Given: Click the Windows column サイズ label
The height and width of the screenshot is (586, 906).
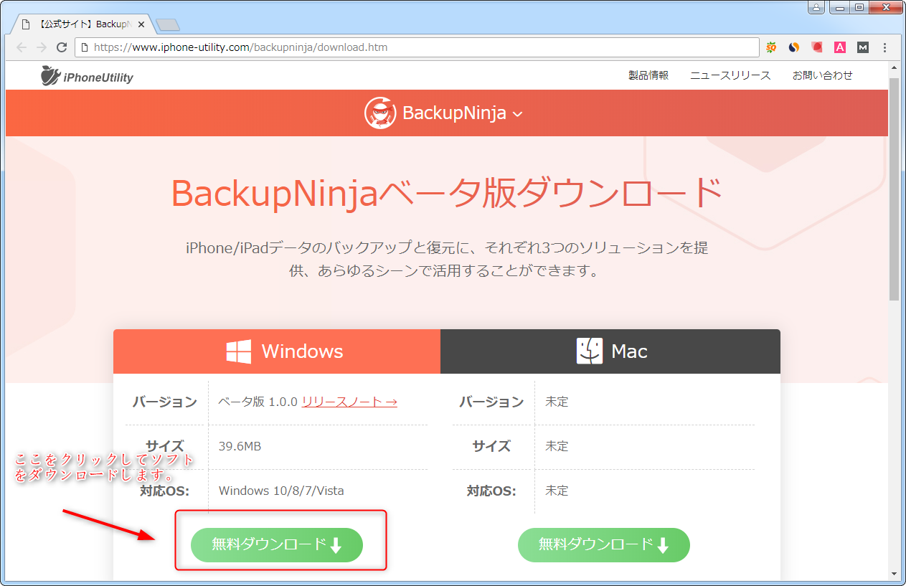Looking at the screenshot, I should tap(164, 446).
